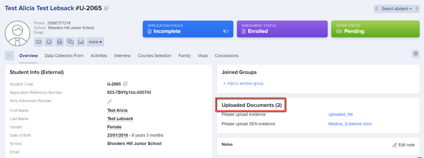Click the settings gear icon
The width and height of the screenshot is (424, 158).
coord(416,54)
